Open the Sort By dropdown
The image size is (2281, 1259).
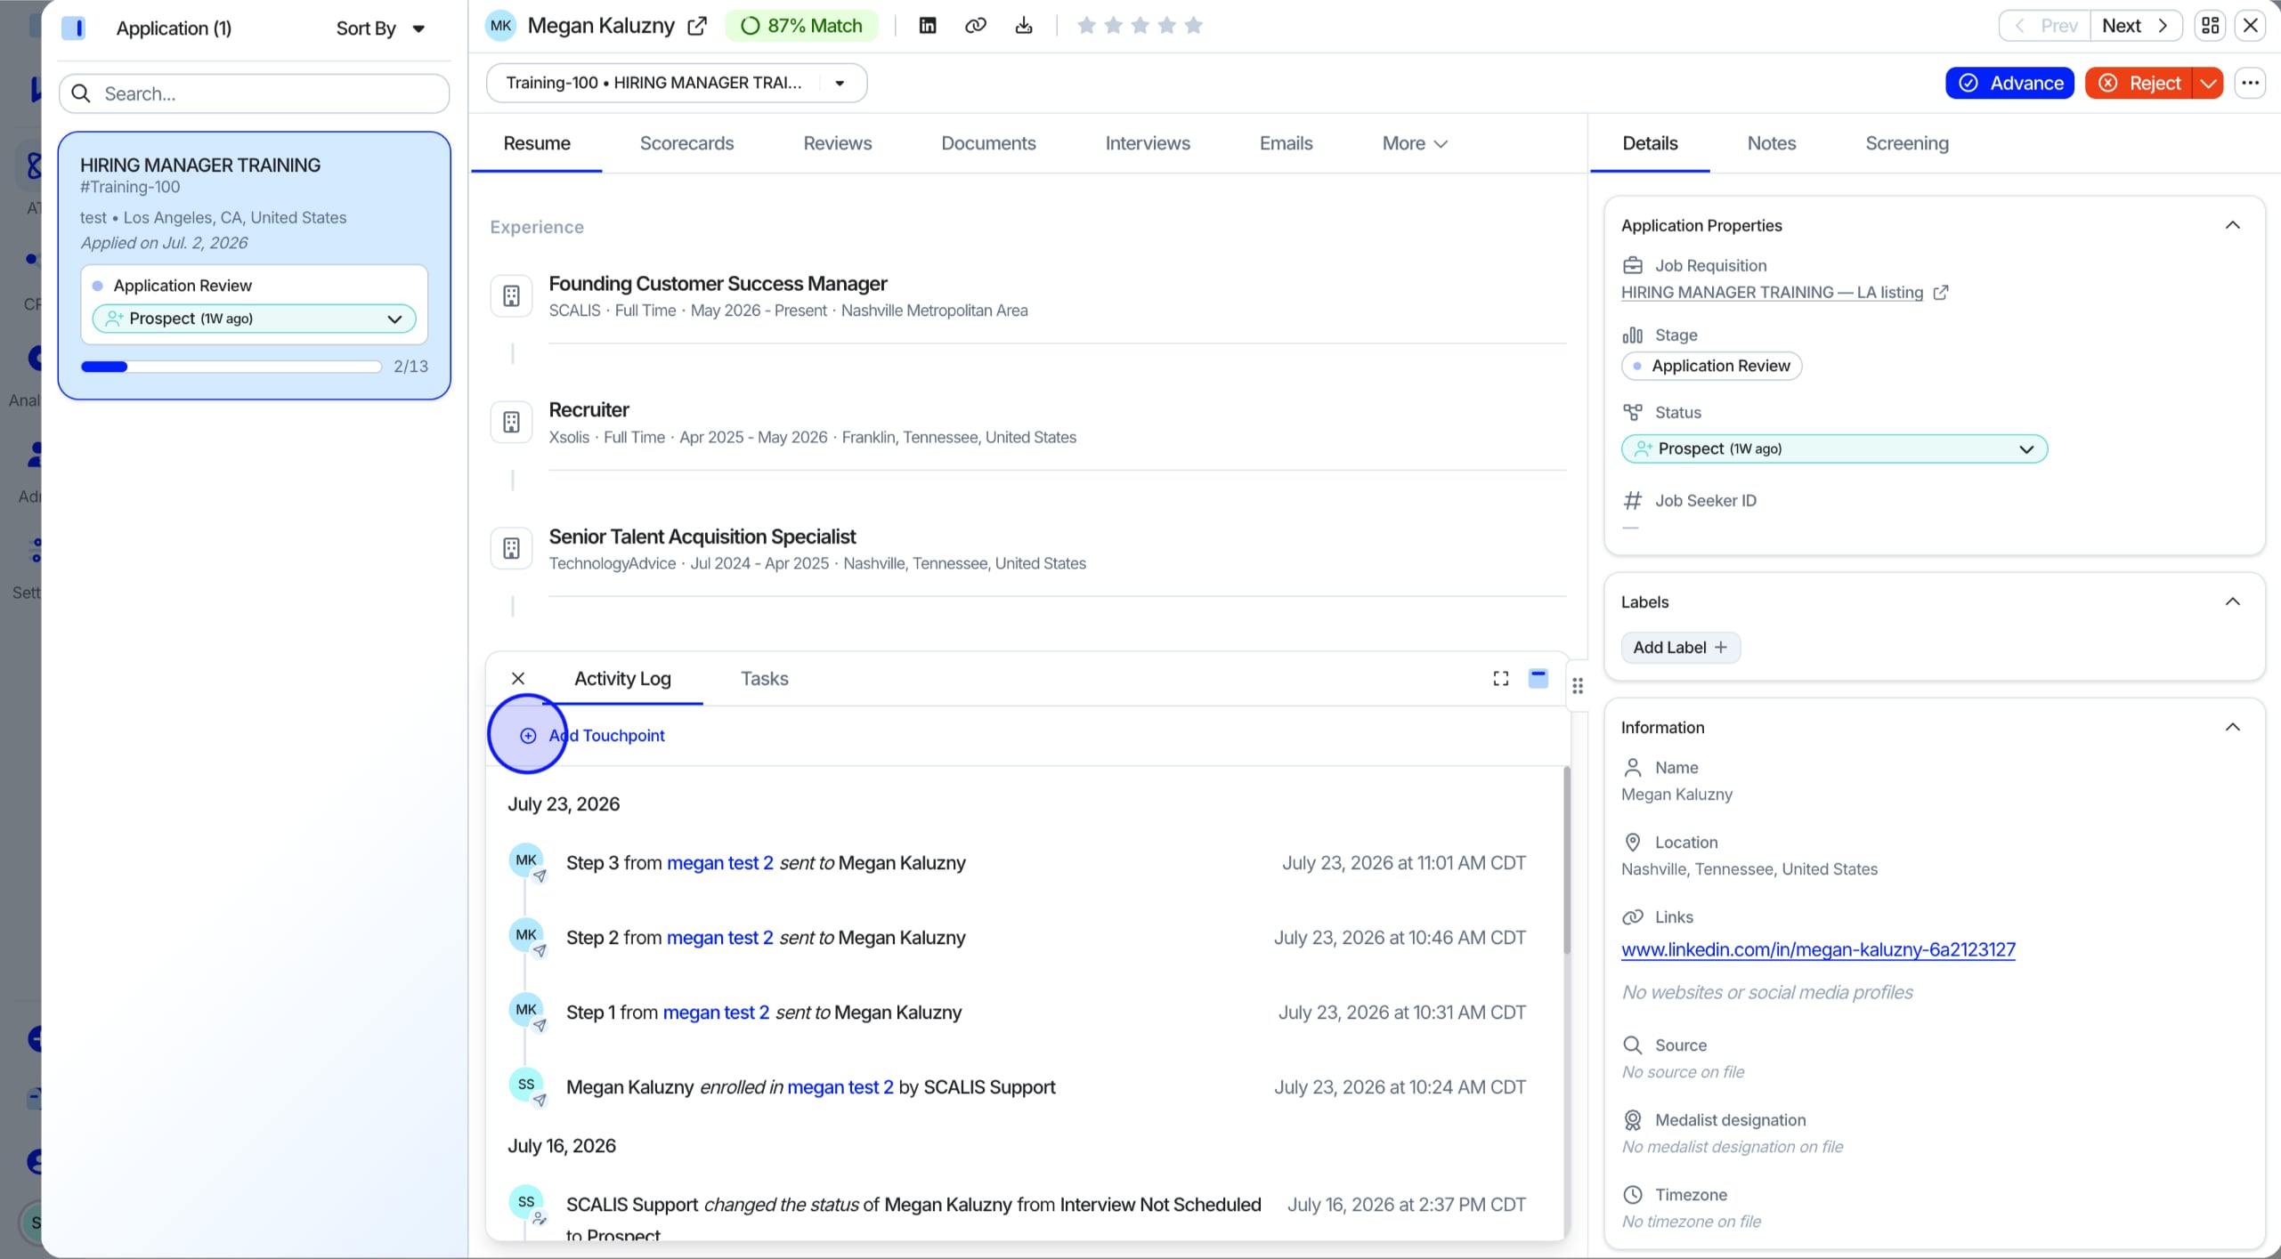(380, 28)
